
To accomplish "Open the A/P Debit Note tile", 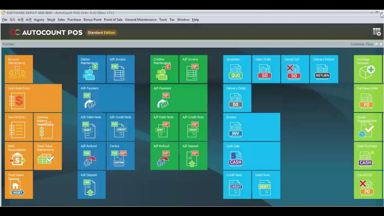I will point(164,127).
